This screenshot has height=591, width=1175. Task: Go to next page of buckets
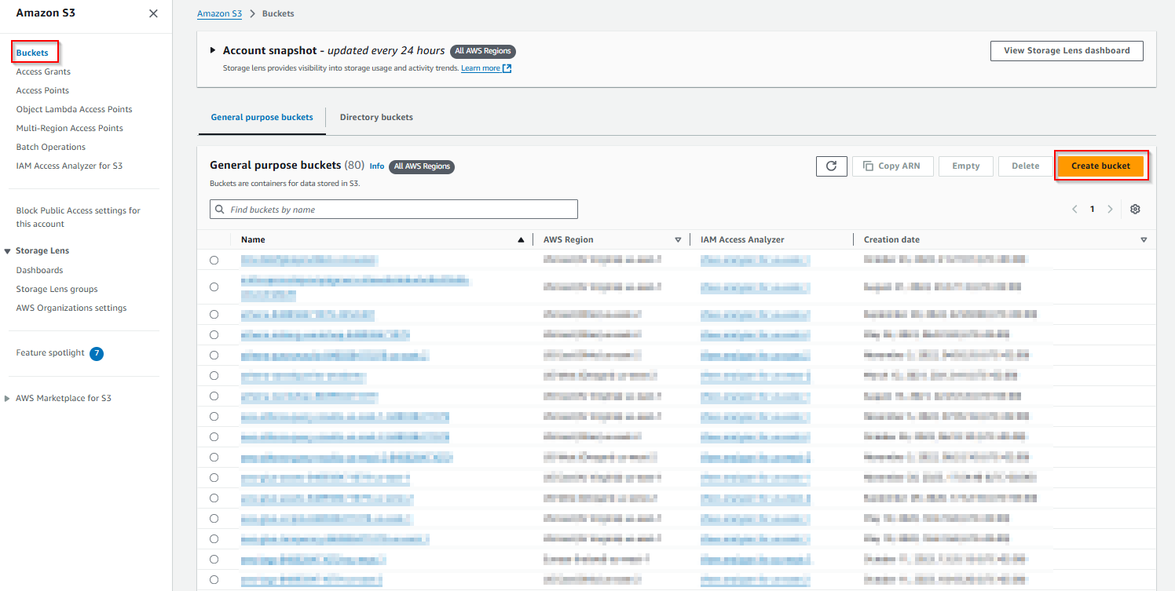1110,209
